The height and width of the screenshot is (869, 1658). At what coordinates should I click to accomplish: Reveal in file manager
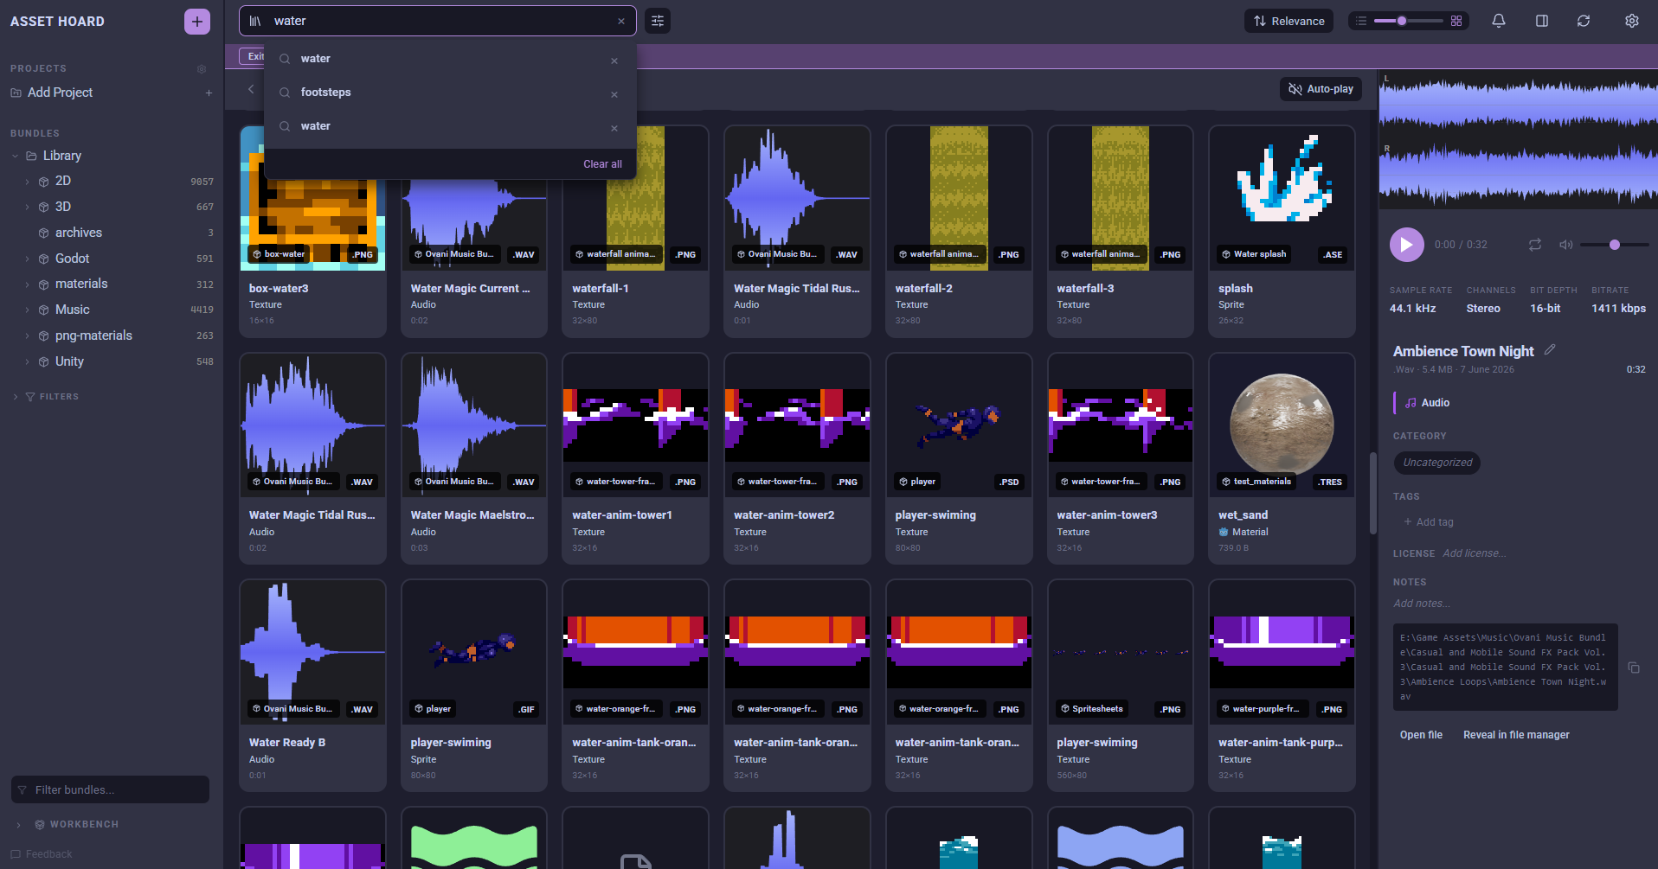click(x=1516, y=735)
